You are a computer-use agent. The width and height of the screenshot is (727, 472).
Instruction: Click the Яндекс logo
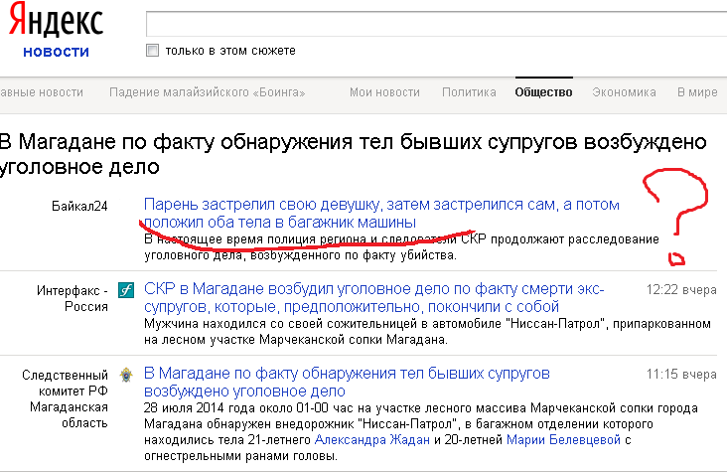pos(56,20)
